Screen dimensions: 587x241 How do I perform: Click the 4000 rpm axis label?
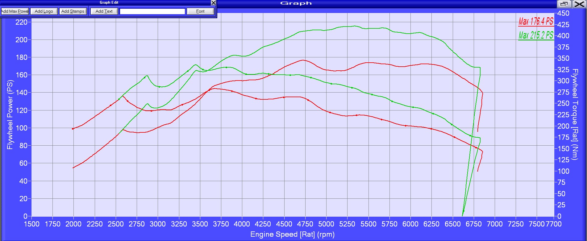(x=242, y=224)
